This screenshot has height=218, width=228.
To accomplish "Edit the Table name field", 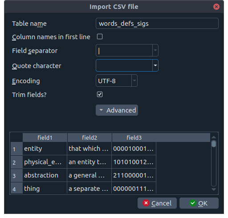I will (x=157, y=24).
